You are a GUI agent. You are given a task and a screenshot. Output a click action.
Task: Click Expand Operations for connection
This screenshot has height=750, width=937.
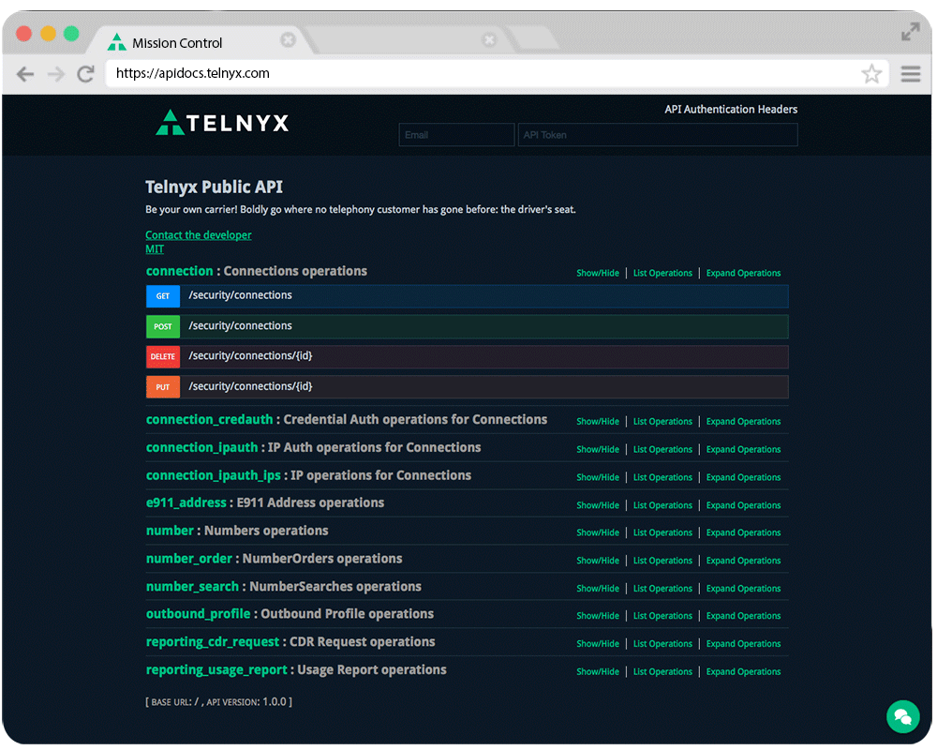[x=743, y=274]
